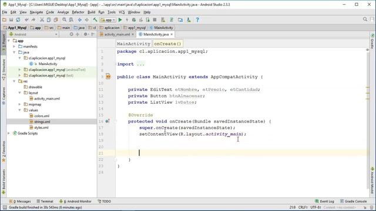Image resolution: width=376 pixels, height=211 pixels.
Task: Collapse the res folder node
Action: (x=14, y=81)
